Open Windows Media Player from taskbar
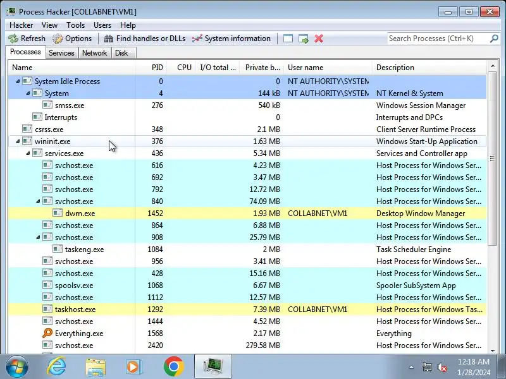The height and width of the screenshot is (379, 506). click(x=133, y=367)
